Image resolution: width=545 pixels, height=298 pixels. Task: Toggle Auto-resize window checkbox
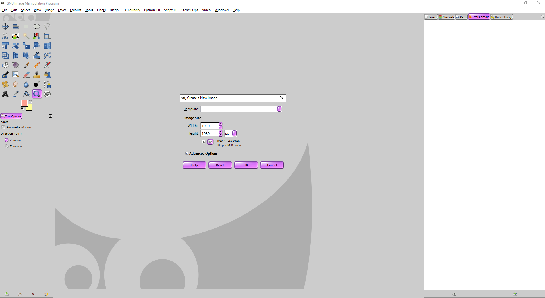(3, 127)
